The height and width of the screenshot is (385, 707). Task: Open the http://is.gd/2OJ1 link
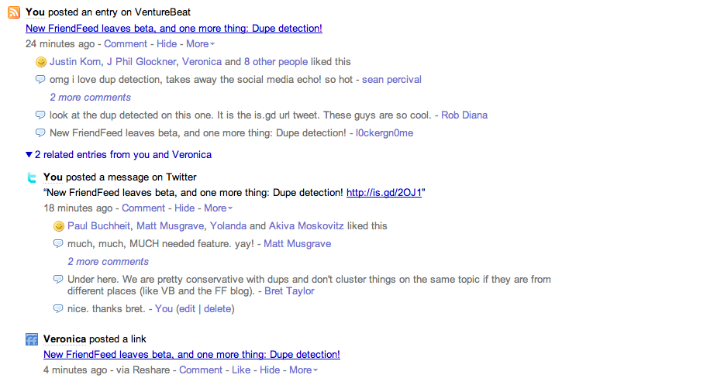(x=384, y=192)
